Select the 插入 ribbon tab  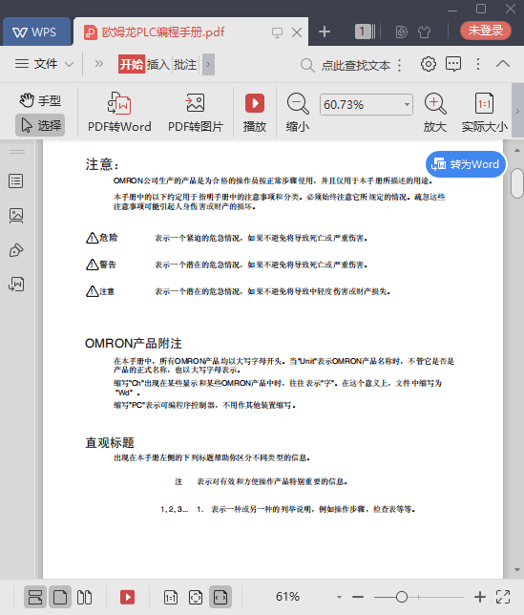click(158, 64)
